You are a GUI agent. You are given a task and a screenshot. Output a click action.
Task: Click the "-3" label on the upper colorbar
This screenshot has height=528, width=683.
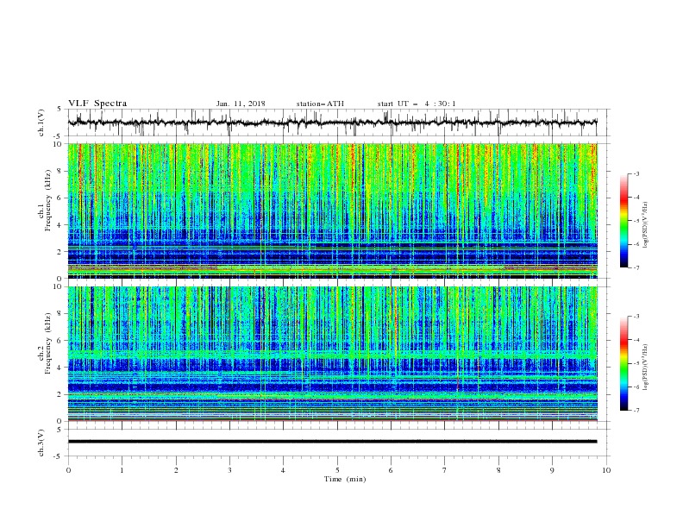(x=636, y=173)
